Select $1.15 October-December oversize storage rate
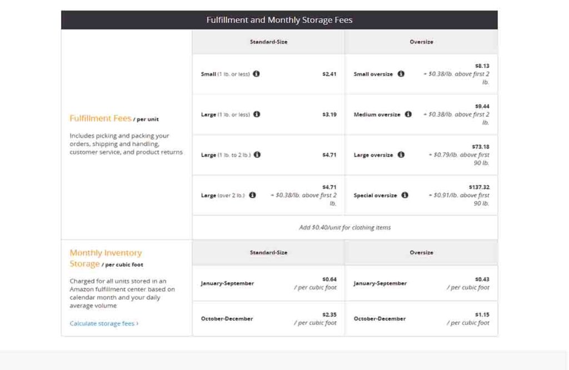This screenshot has width=569, height=370. [x=482, y=314]
